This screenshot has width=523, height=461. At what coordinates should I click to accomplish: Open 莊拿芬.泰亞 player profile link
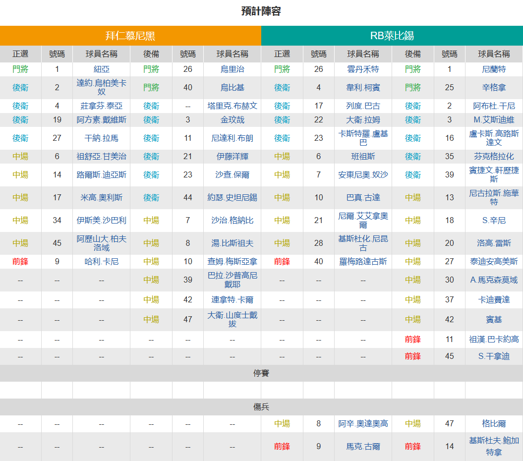[102, 106]
